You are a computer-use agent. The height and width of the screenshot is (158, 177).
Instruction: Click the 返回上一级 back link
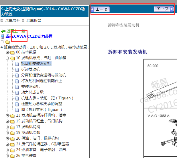16,31
